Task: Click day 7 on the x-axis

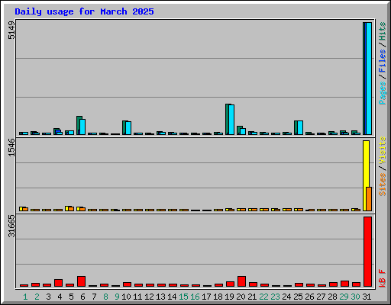Action: point(94,297)
